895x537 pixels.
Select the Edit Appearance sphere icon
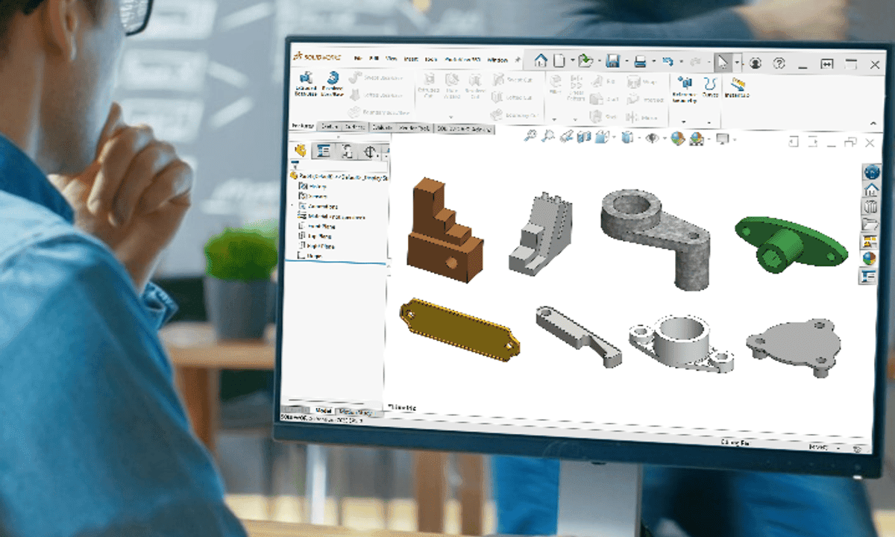point(676,138)
